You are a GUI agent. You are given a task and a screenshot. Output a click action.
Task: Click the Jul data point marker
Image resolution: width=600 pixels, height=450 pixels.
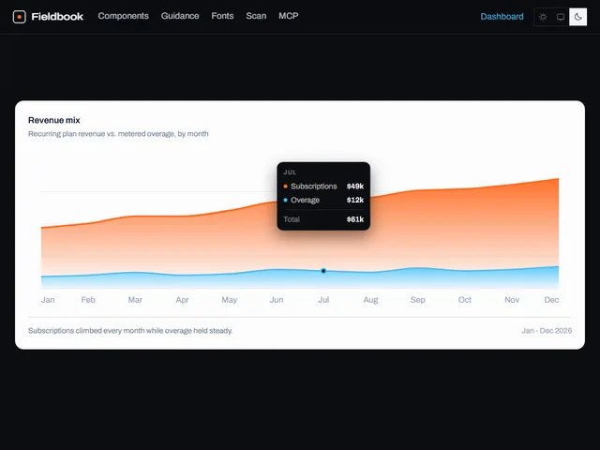point(323,271)
